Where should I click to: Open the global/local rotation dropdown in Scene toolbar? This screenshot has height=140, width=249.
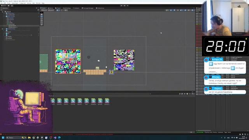51,10
